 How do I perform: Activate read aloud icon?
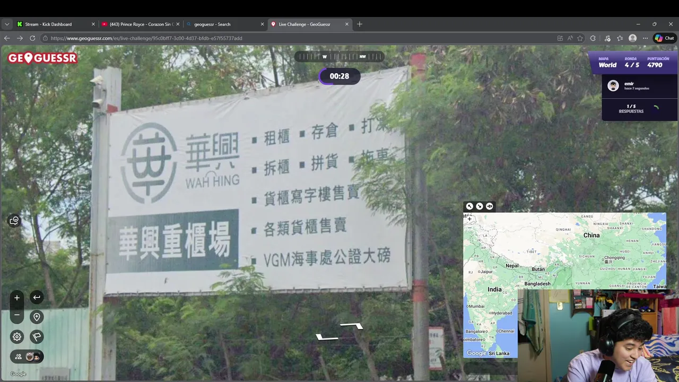tap(570, 38)
